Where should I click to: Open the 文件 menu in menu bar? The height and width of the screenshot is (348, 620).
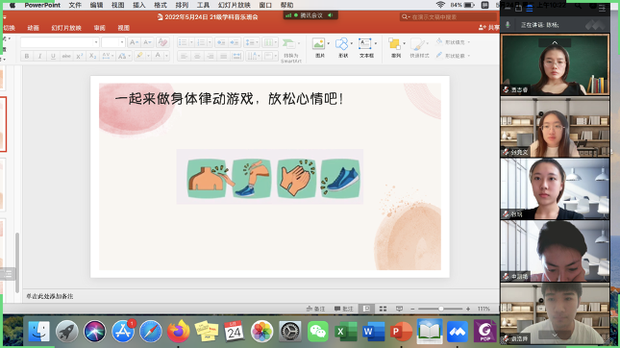(75, 5)
